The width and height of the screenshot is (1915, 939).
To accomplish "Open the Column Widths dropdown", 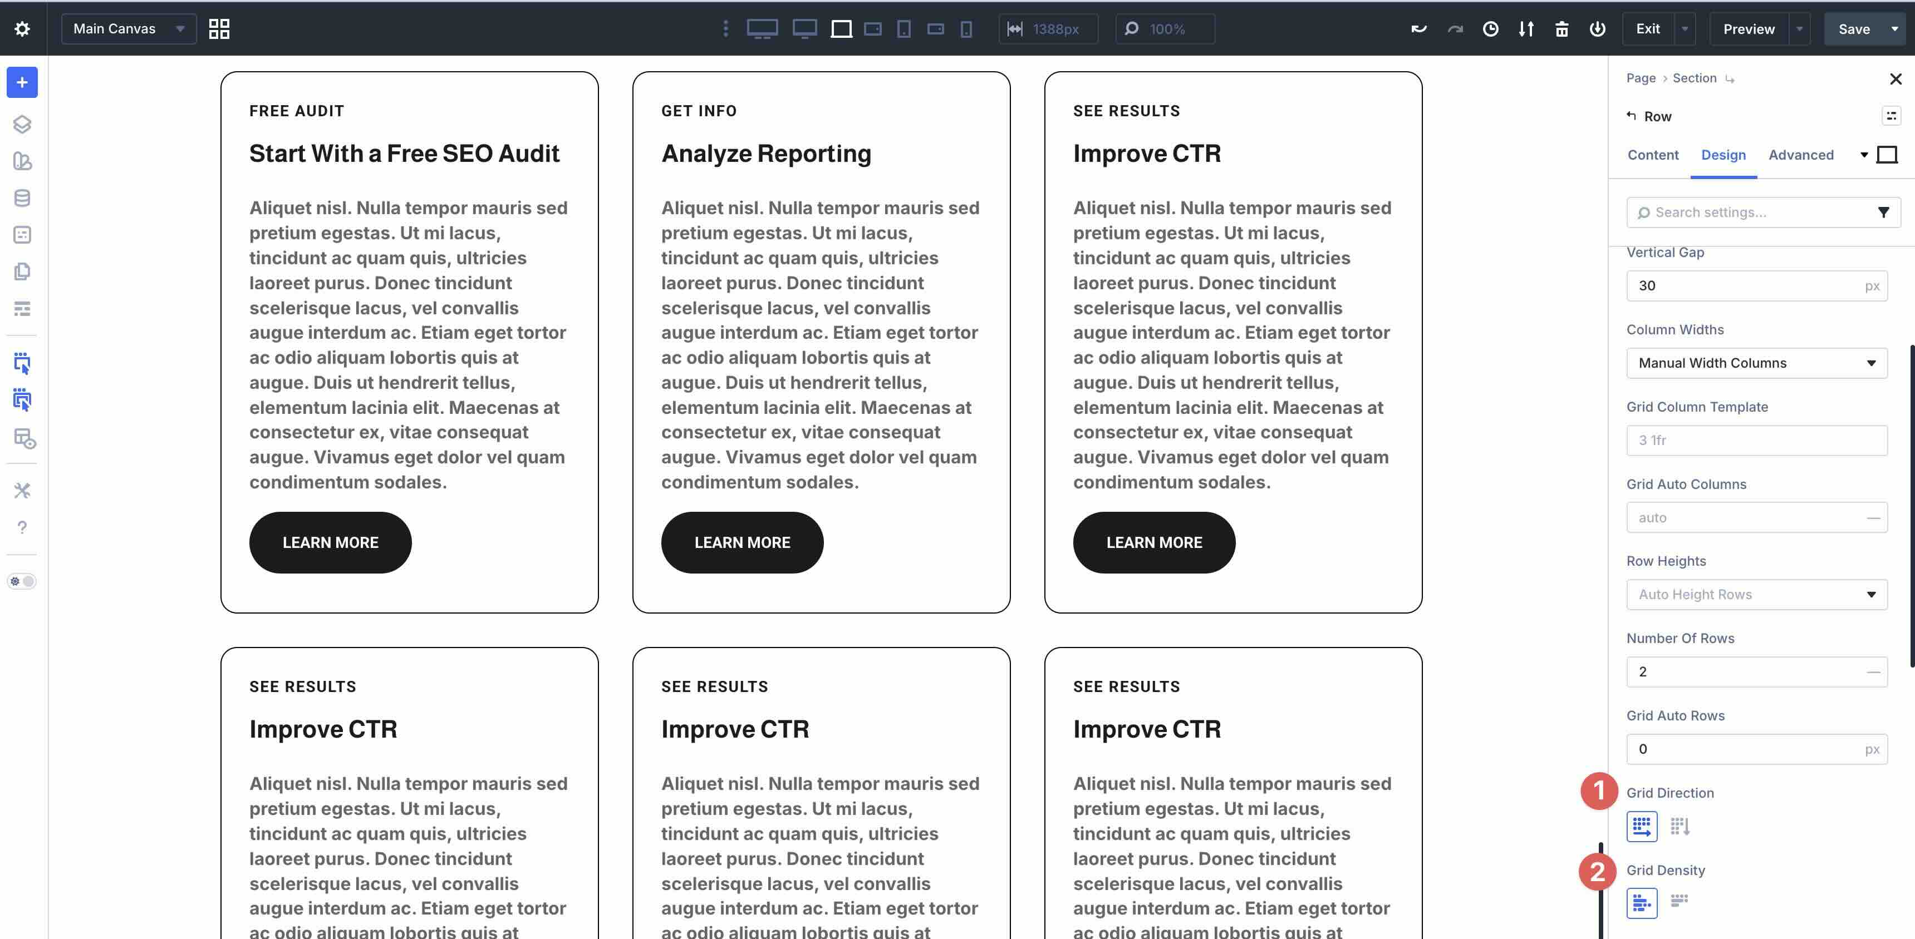I will (x=1756, y=363).
